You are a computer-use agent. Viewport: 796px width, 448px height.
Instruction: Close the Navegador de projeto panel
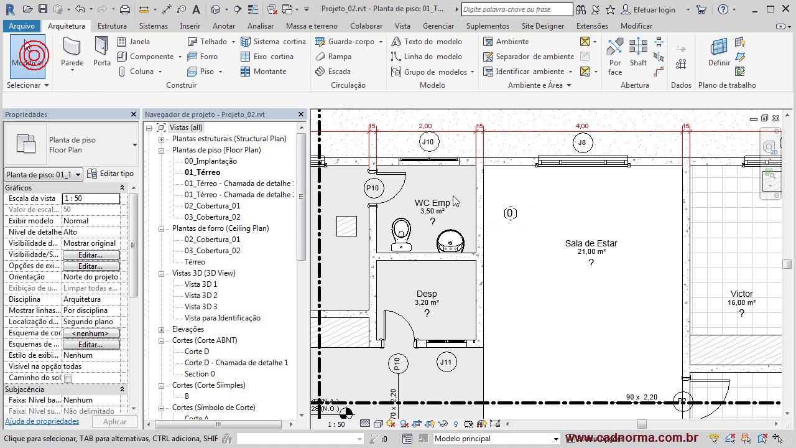301,114
